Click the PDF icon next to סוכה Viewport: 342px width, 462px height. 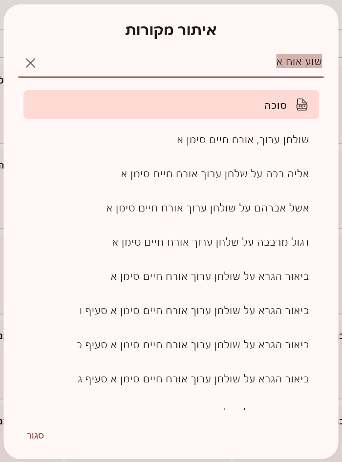[x=302, y=105]
